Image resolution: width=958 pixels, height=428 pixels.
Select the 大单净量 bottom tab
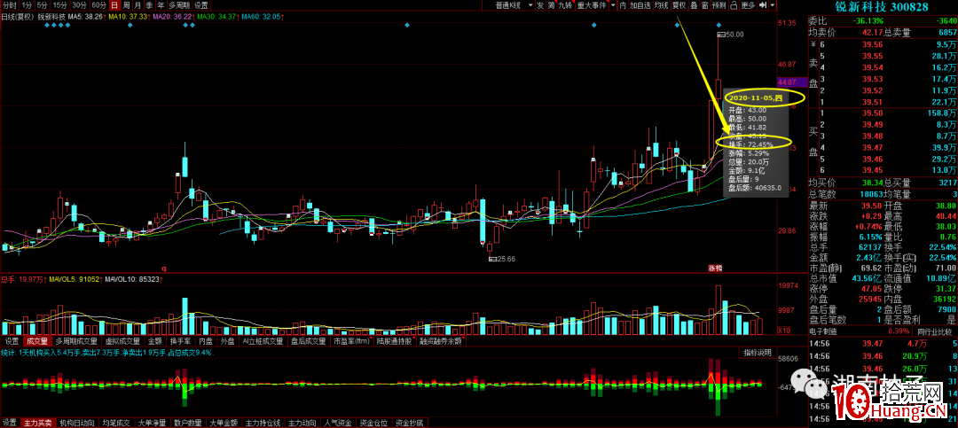pyautogui.click(x=153, y=423)
